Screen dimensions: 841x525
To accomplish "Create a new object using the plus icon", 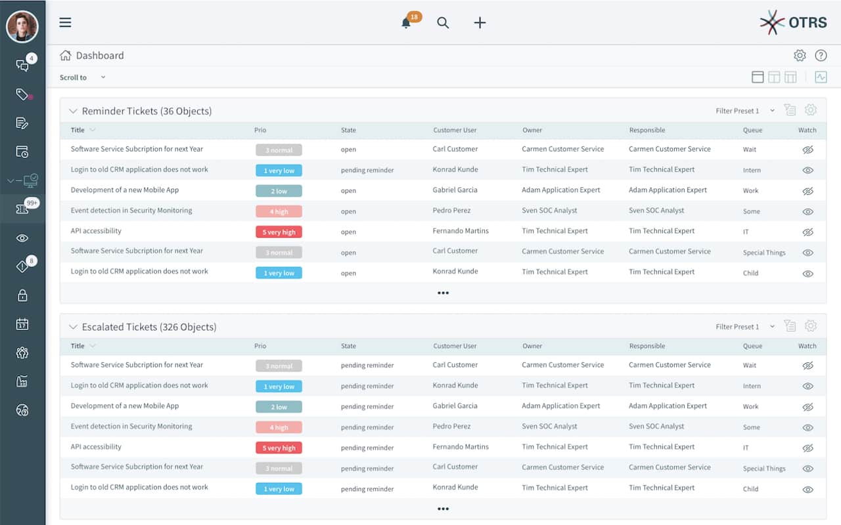I will [480, 22].
